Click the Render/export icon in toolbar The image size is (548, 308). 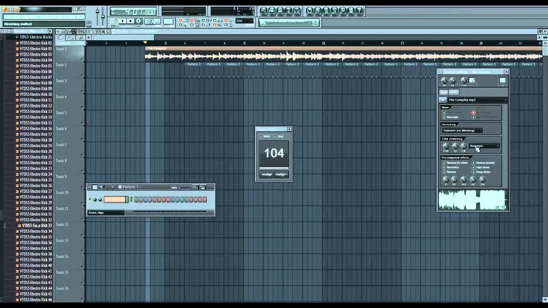coord(326,11)
